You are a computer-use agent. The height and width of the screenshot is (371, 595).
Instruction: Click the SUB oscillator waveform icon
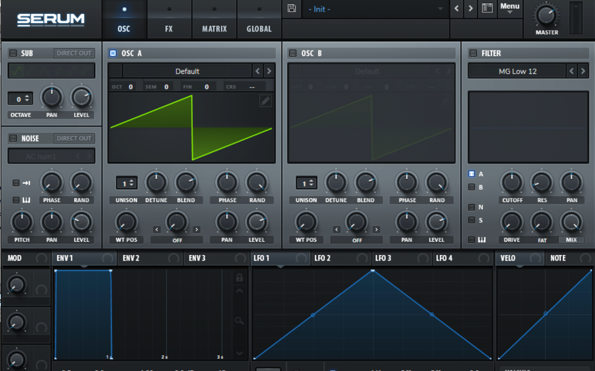17,71
